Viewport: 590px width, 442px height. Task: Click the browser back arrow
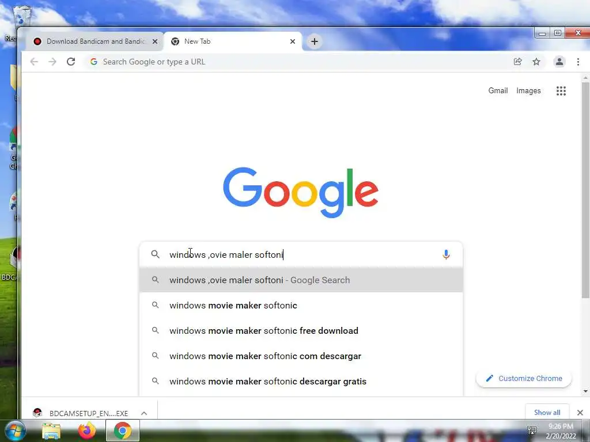[34, 62]
